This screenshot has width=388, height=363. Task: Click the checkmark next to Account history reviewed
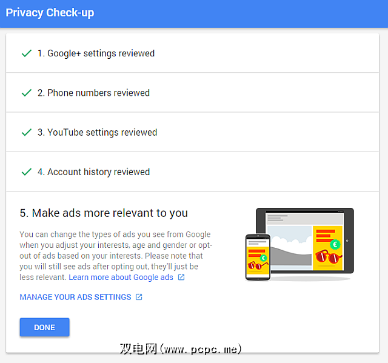pyautogui.click(x=26, y=172)
